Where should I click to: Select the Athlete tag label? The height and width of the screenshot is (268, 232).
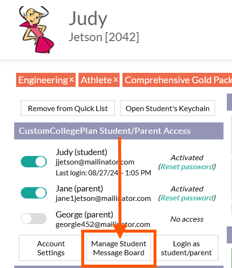click(x=96, y=80)
